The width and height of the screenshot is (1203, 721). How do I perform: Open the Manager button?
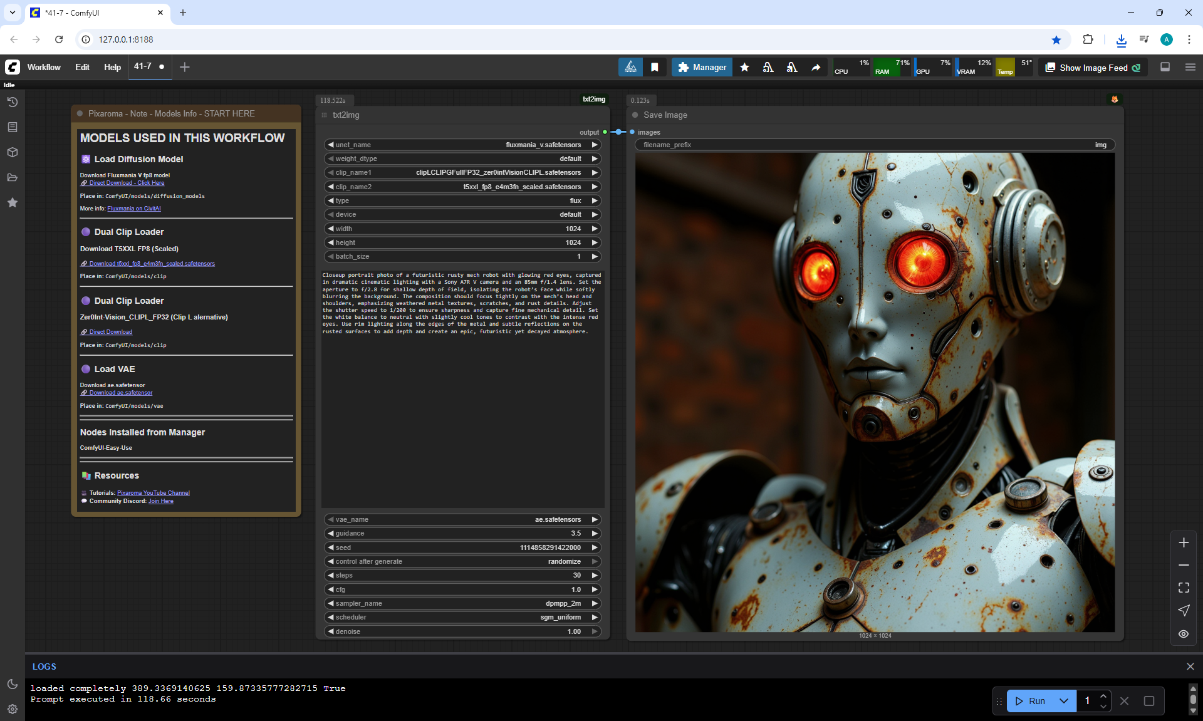(x=702, y=67)
